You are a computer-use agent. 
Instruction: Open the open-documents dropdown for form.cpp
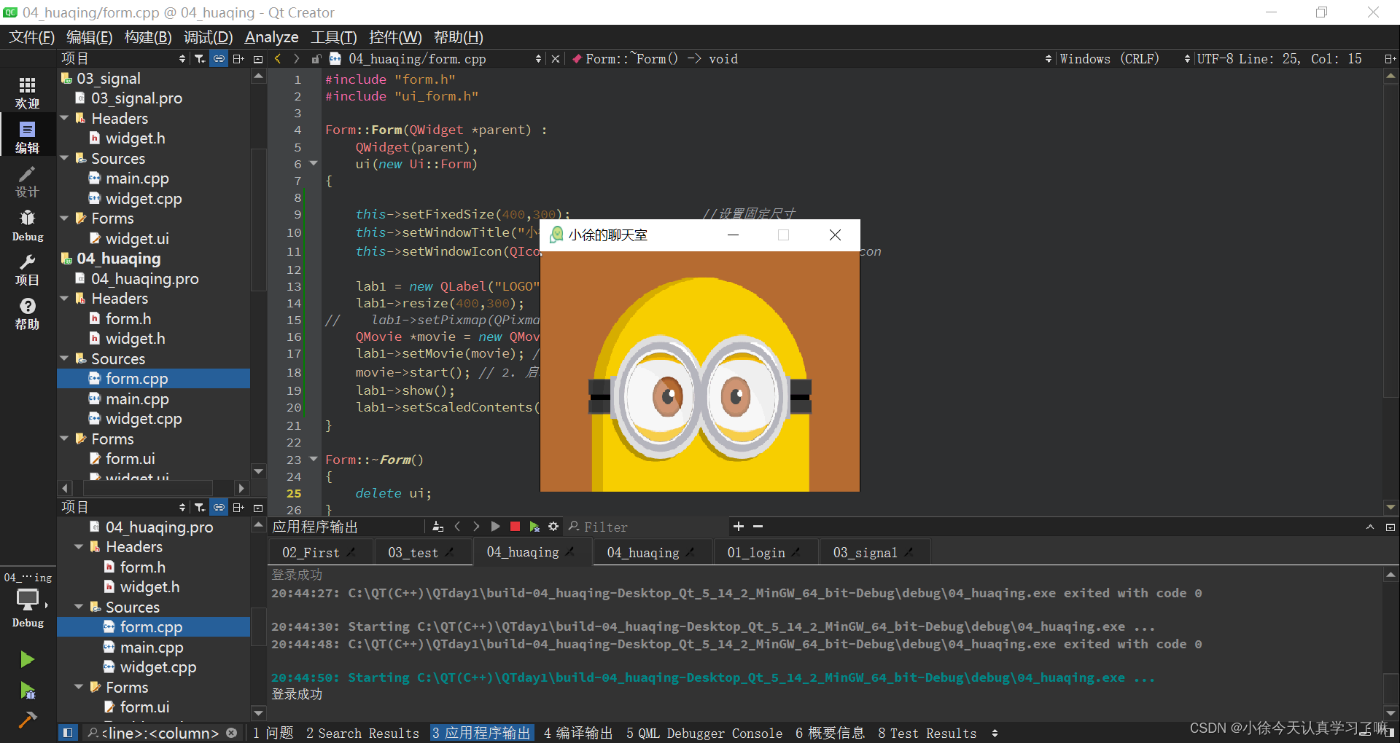click(445, 58)
